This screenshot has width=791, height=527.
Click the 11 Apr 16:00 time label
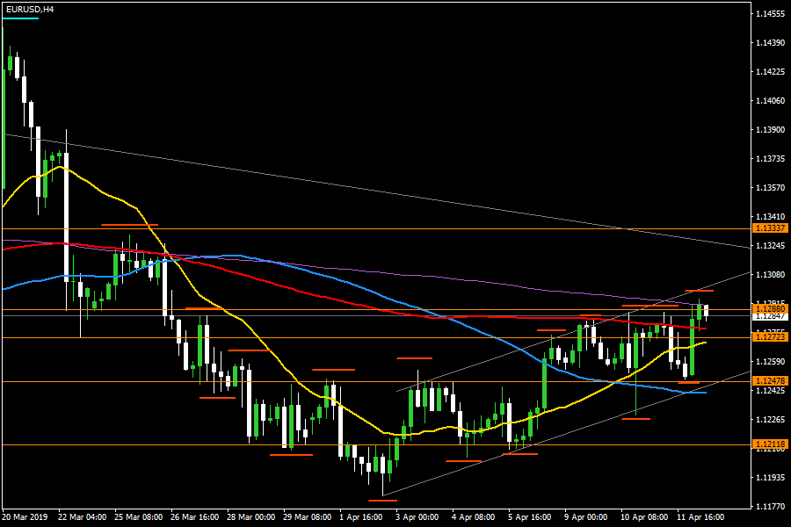pos(700,517)
